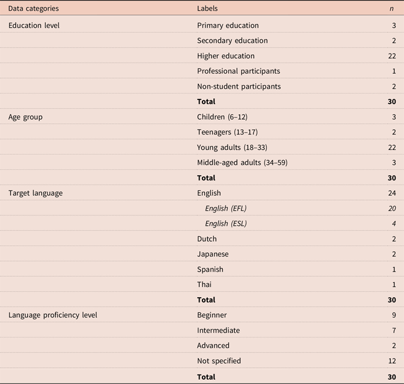Select the Middle-aged adults (34–59) label
This screenshot has width=404, height=384.
(x=242, y=163)
